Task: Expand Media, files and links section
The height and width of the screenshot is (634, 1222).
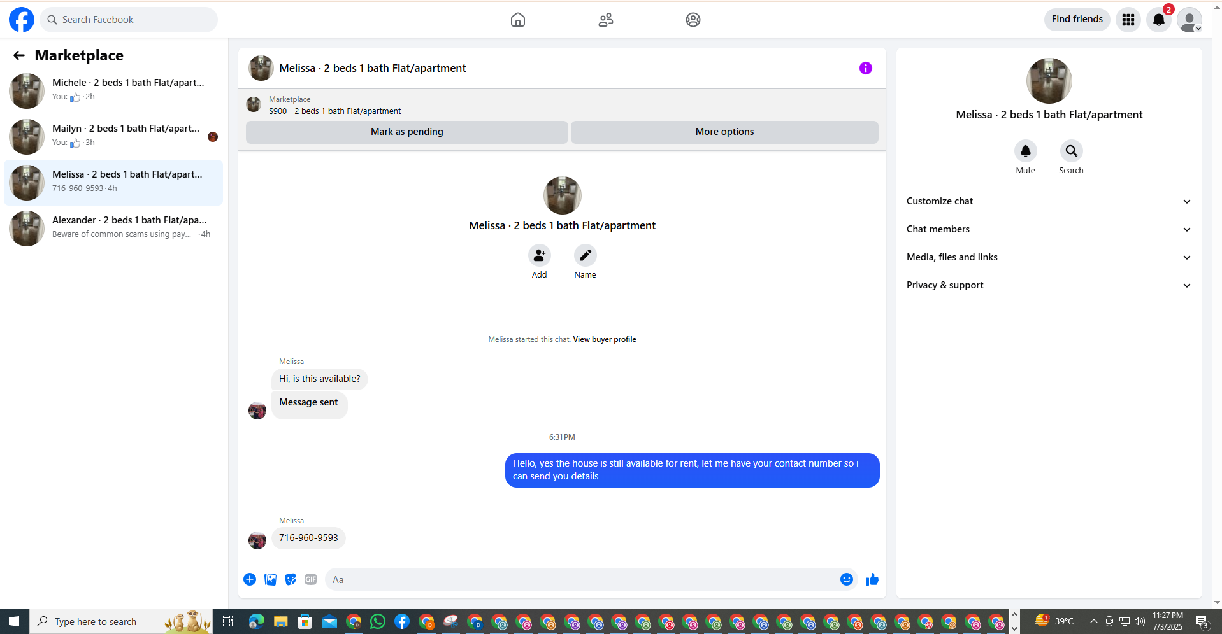Action: click(1049, 257)
